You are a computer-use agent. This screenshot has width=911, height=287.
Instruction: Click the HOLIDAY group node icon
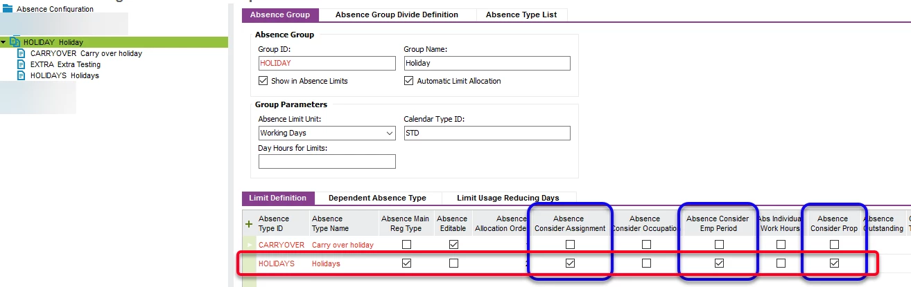(x=15, y=42)
